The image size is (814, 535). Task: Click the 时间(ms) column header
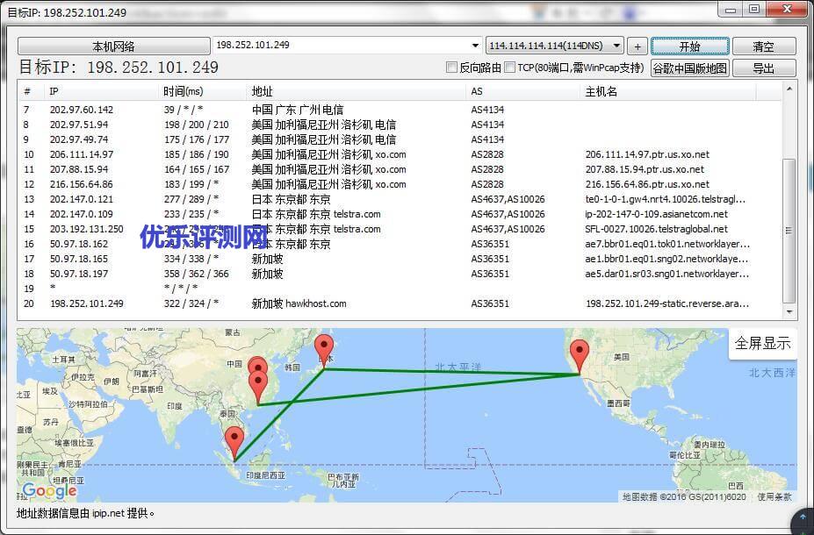pos(183,91)
